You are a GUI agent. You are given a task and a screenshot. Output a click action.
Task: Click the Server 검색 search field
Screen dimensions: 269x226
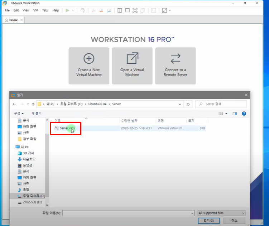click(221, 104)
